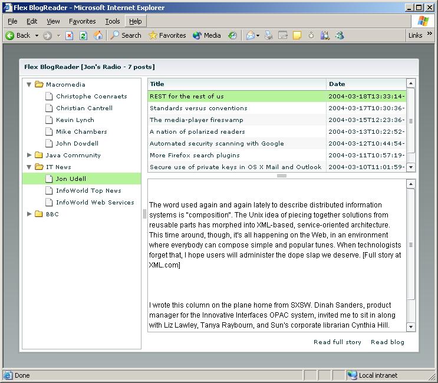Sort posts by the Date column header
The width and height of the screenshot is (438, 383).
tap(366, 84)
